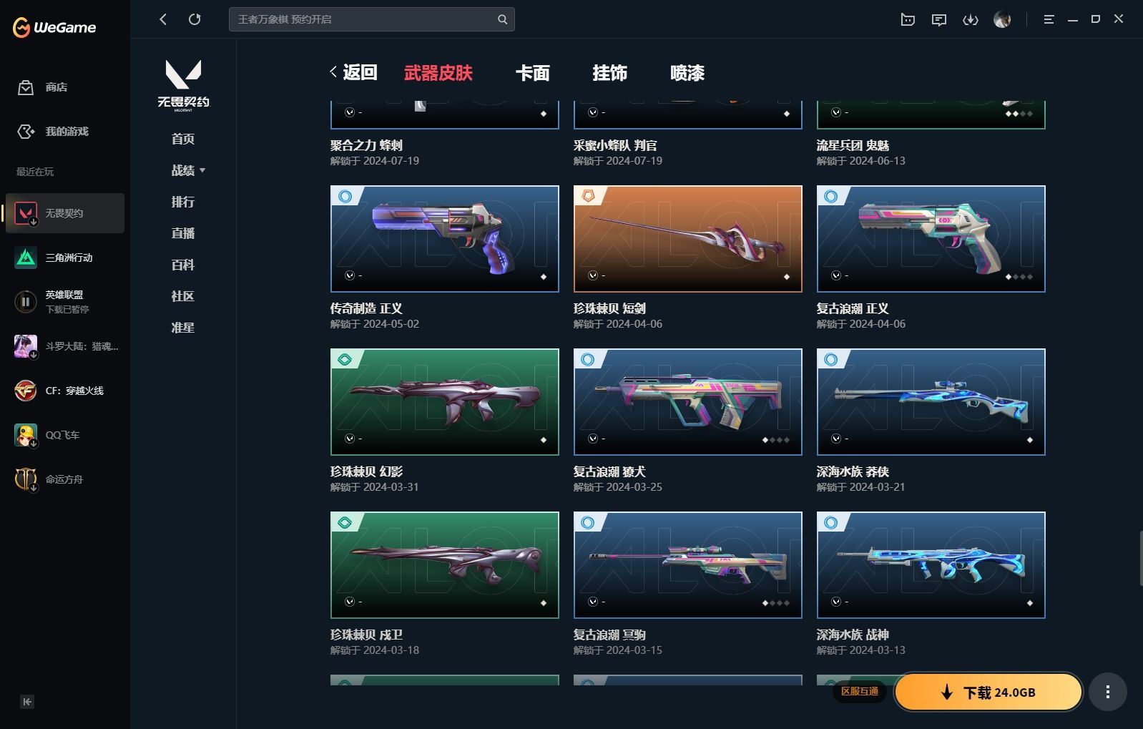Viewport: 1143px width, 729px height.
Task: Open the messages chat icon
Action: tap(939, 20)
